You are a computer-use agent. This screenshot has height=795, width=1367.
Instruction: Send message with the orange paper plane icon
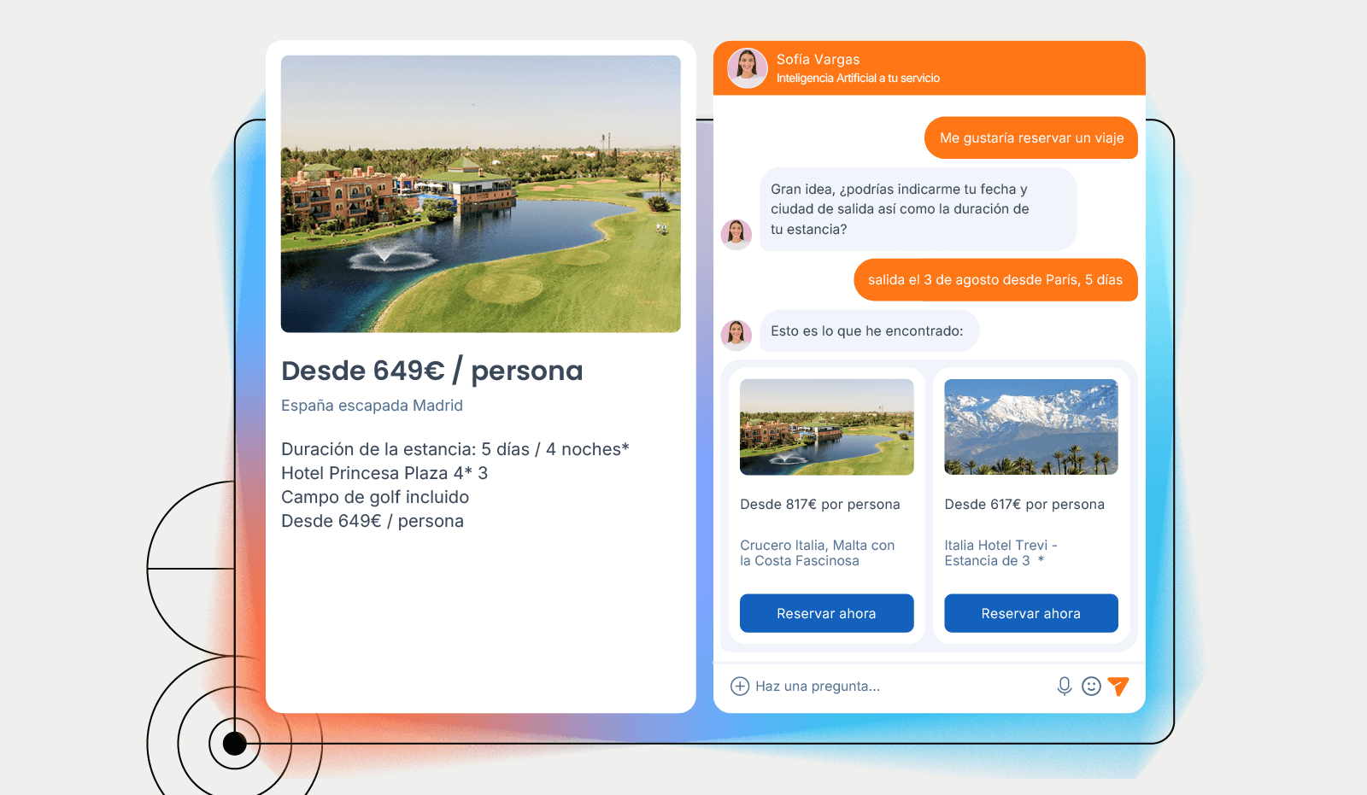pos(1118,686)
